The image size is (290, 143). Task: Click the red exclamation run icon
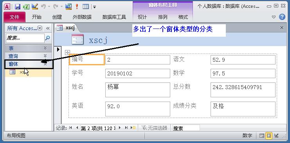[77, 7]
